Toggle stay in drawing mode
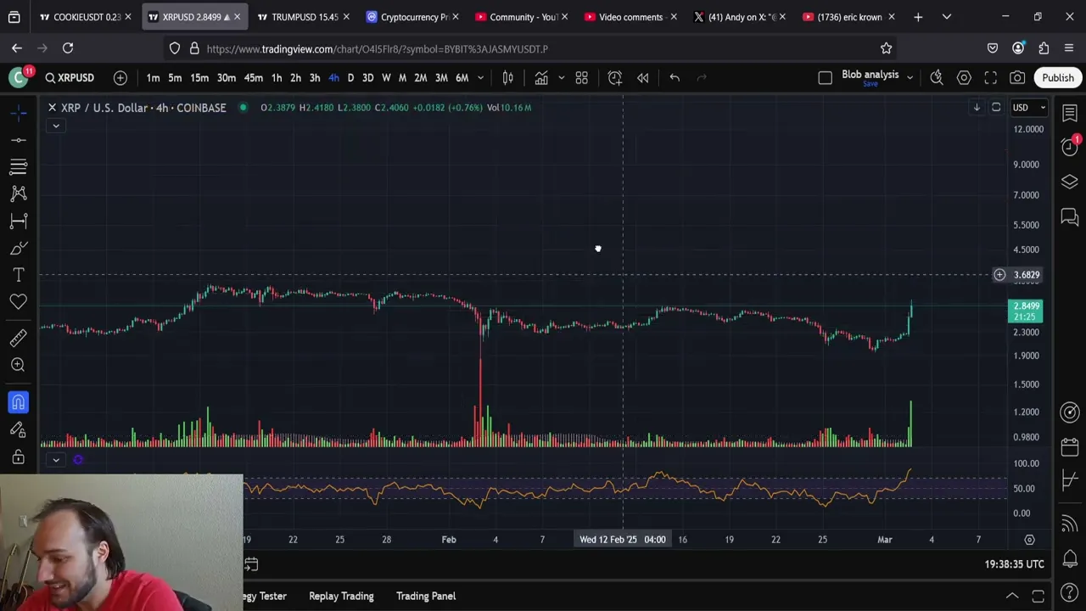This screenshot has height=611, width=1086. pos(18,429)
